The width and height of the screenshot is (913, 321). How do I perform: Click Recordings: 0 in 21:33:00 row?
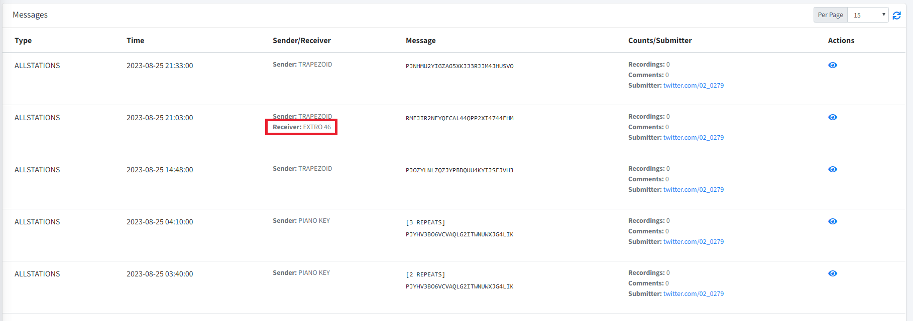click(649, 65)
